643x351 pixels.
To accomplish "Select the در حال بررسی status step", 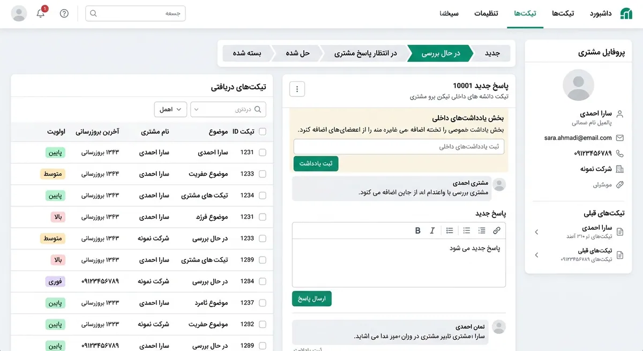I will (440, 54).
